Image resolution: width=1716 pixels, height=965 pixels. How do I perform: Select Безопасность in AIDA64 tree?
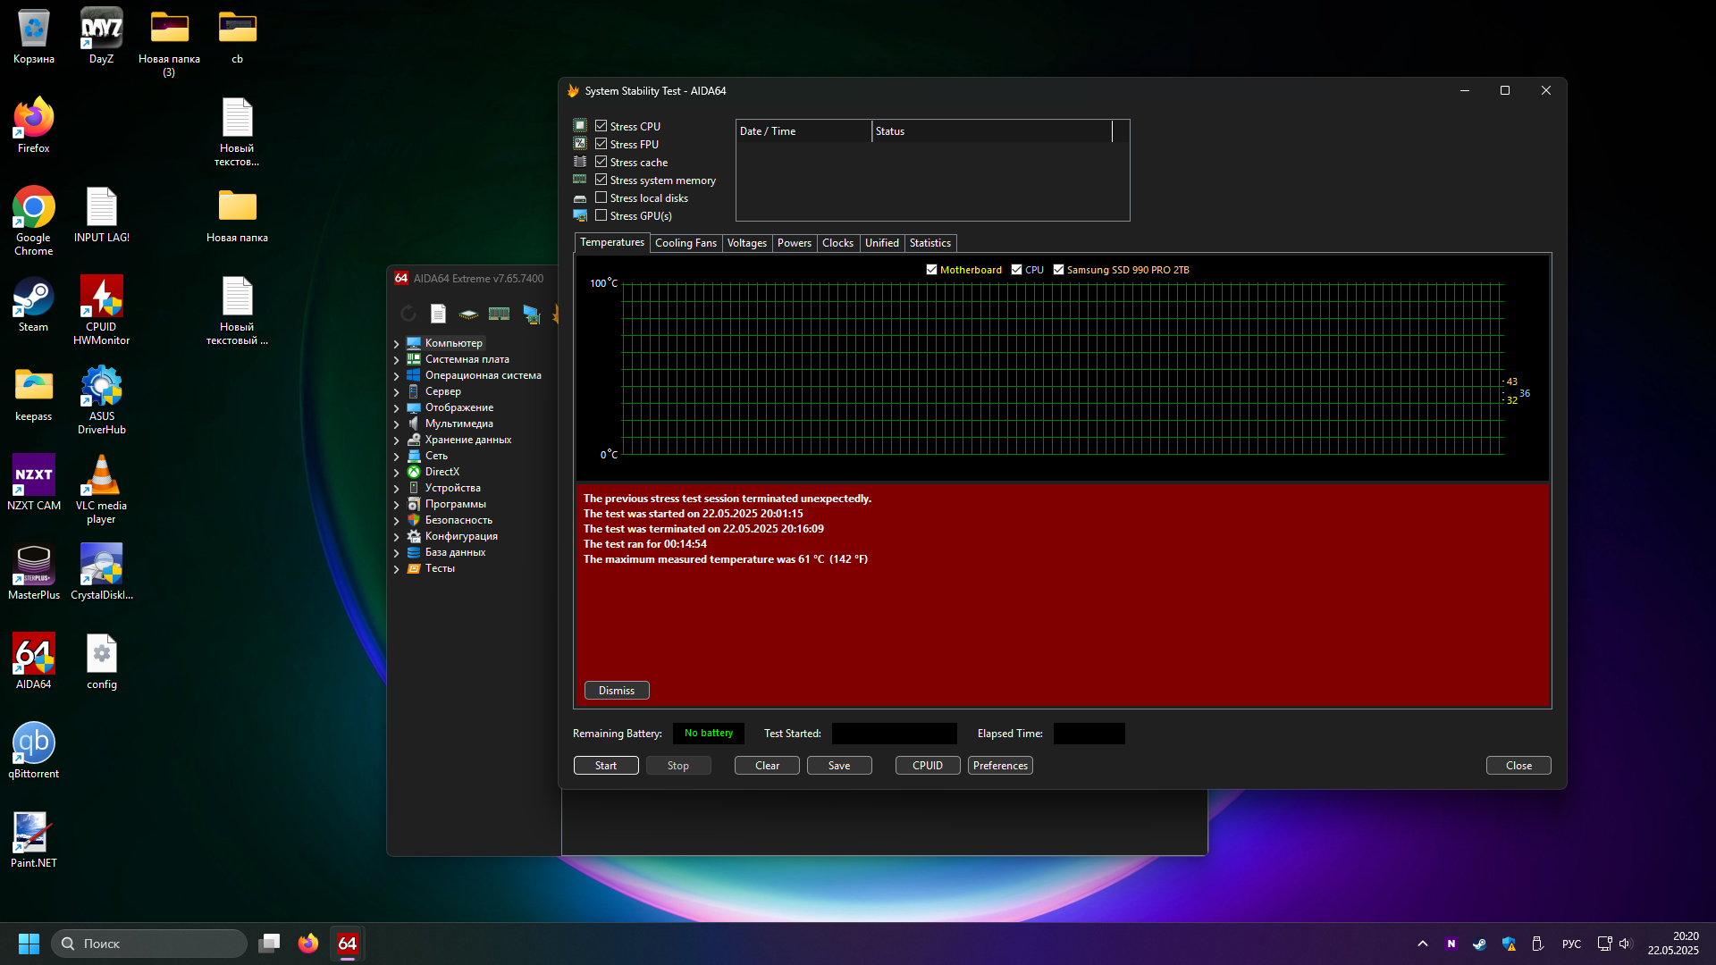coord(458,520)
